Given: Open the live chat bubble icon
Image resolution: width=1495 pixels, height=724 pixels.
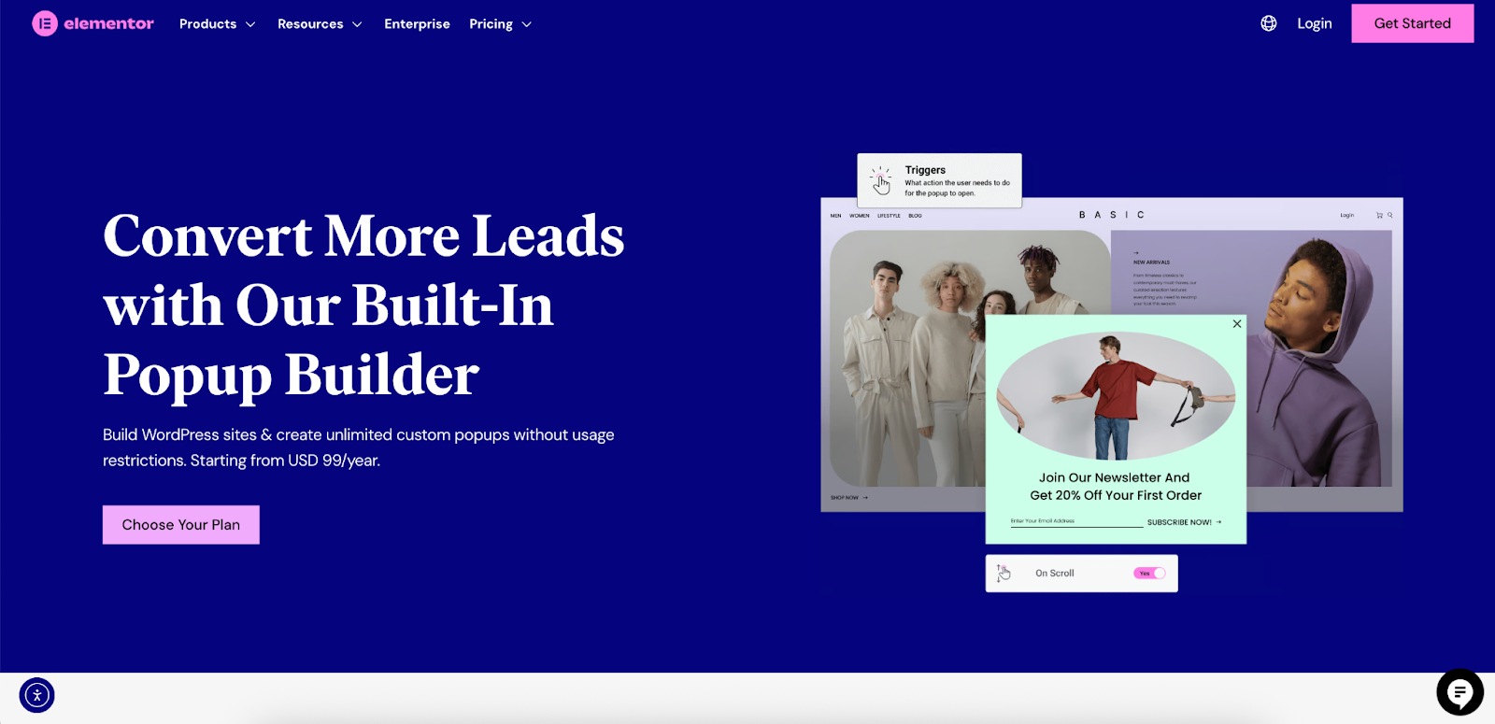Looking at the screenshot, I should click(1459, 693).
